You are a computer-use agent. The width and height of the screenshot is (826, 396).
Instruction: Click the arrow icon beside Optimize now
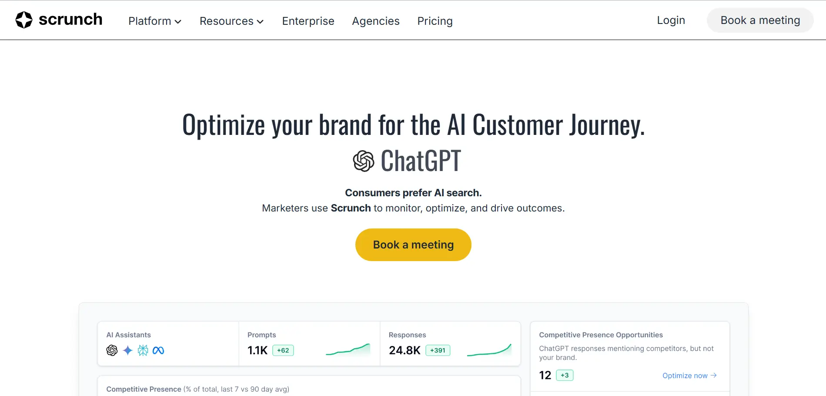[x=713, y=375]
